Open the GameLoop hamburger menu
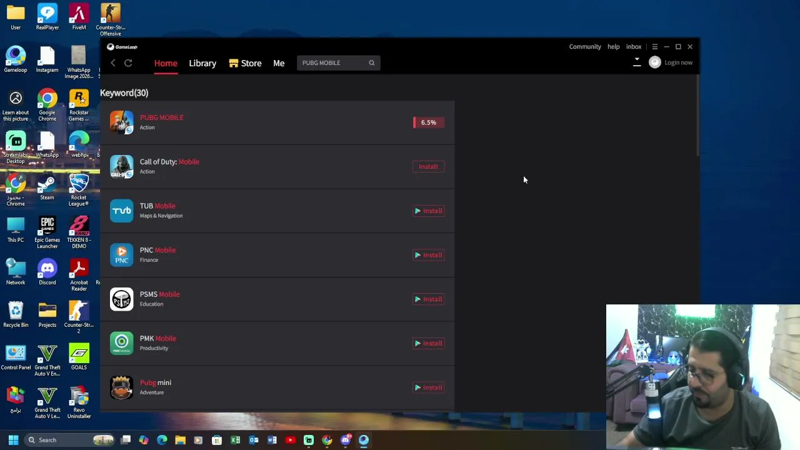Screen dimensions: 800x450 pyautogui.click(x=655, y=47)
